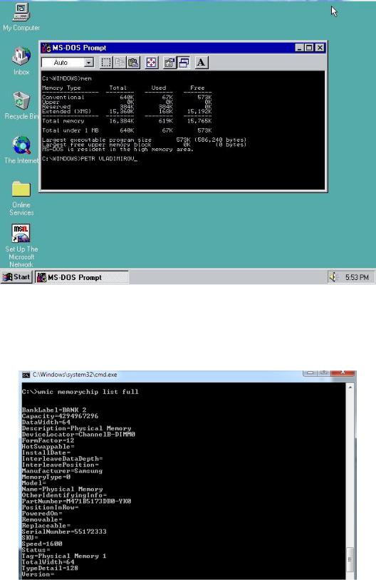The image size is (376, 580).
Task: Open MS-DOS Prompt Properties button
Action: (169, 63)
